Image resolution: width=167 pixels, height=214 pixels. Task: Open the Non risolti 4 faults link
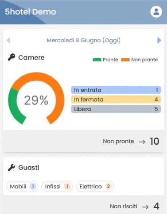pyautogui.click(x=135, y=206)
